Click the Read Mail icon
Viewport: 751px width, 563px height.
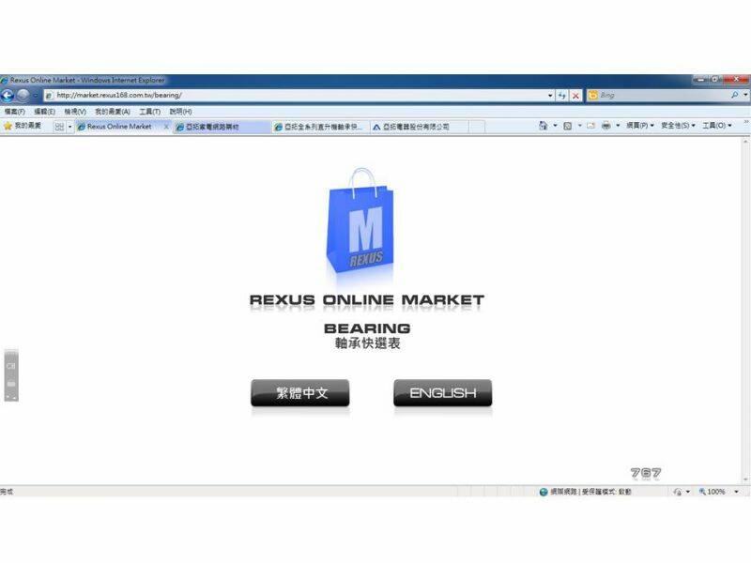(591, 126)
